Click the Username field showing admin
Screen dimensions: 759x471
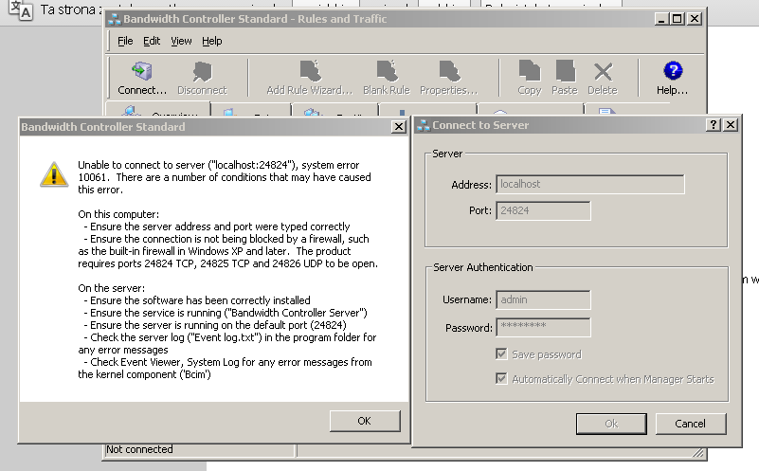click(543, 299)
